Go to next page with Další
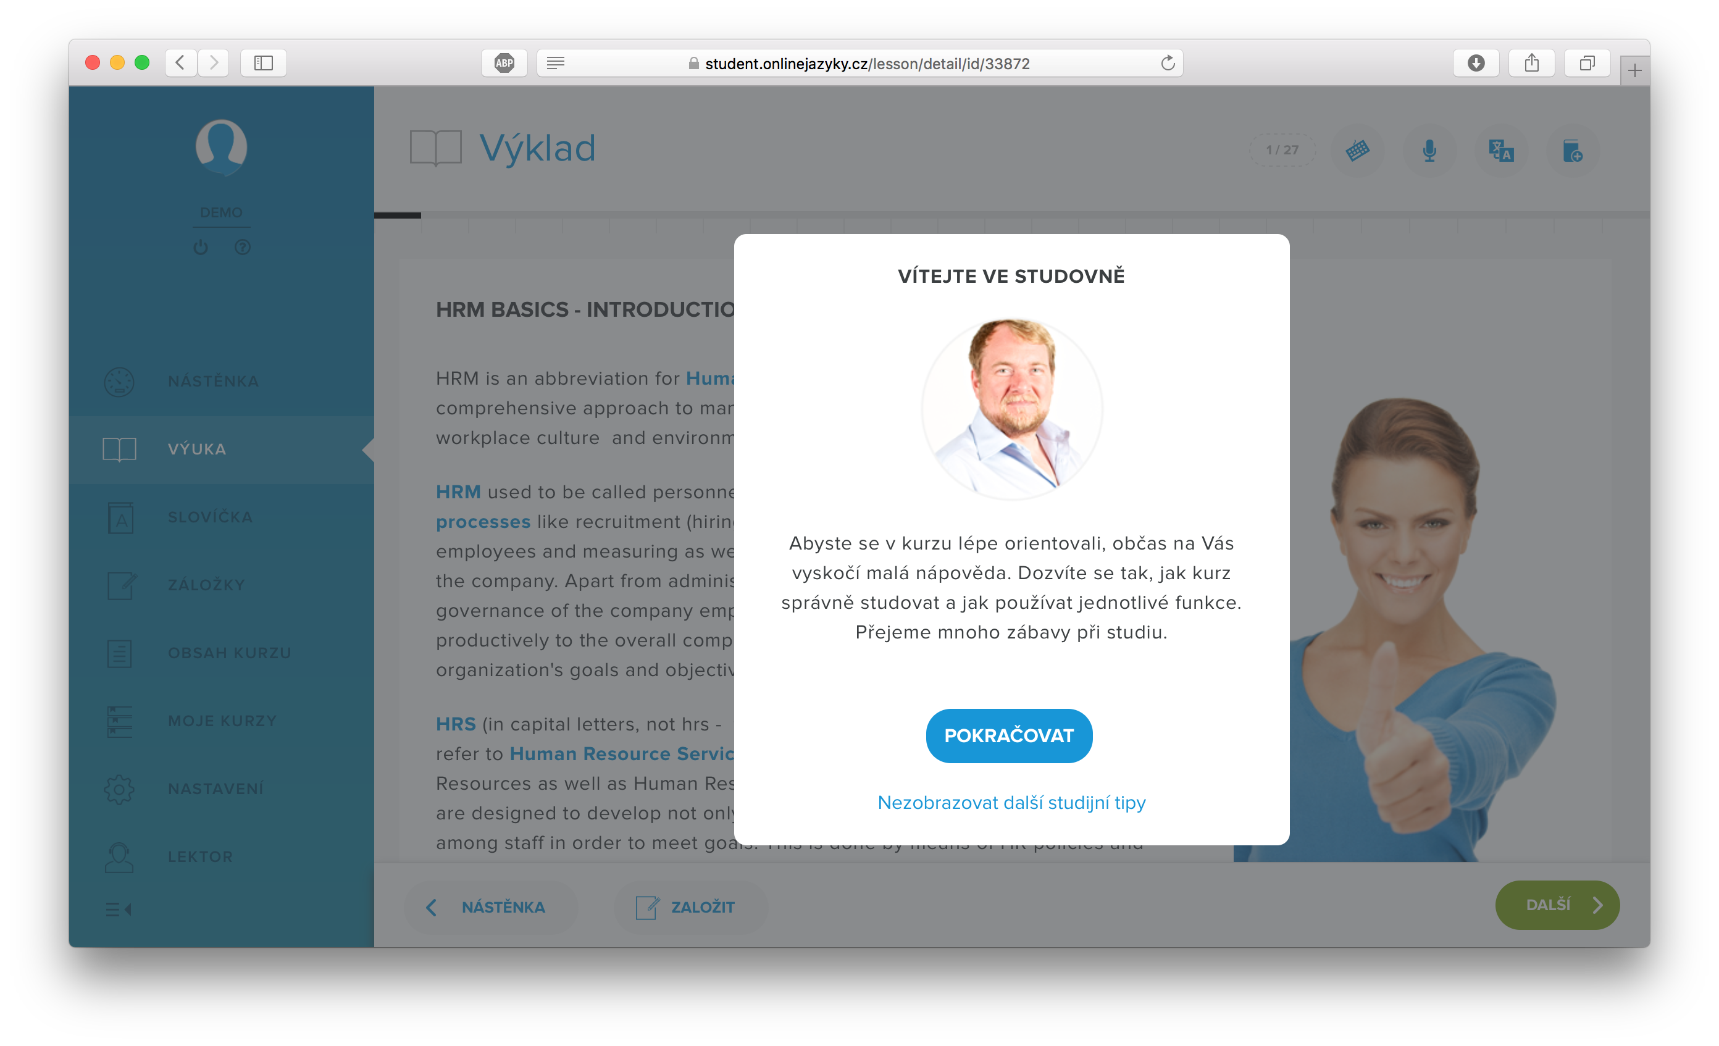 click(x=1557, y=905)
